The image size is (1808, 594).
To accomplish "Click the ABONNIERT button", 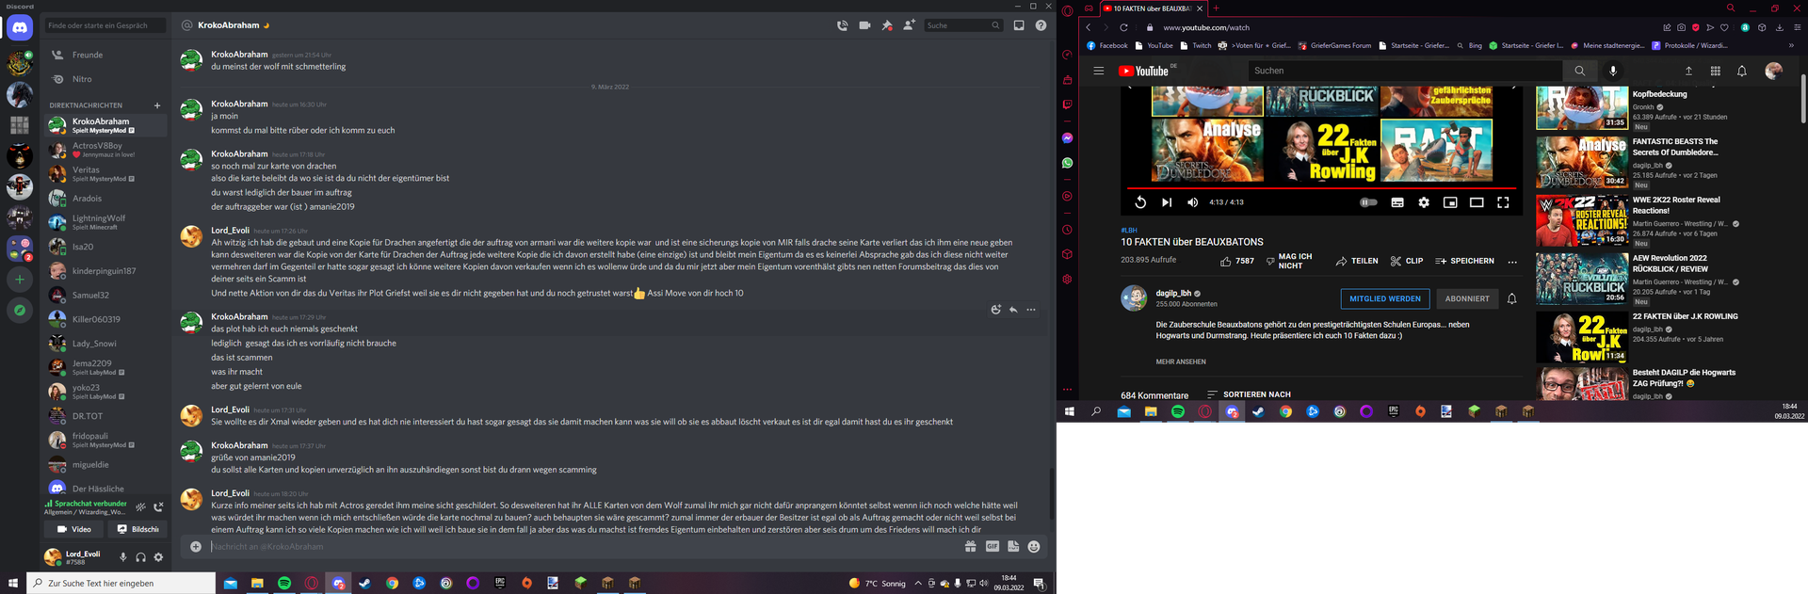I will pos(1467,298).
